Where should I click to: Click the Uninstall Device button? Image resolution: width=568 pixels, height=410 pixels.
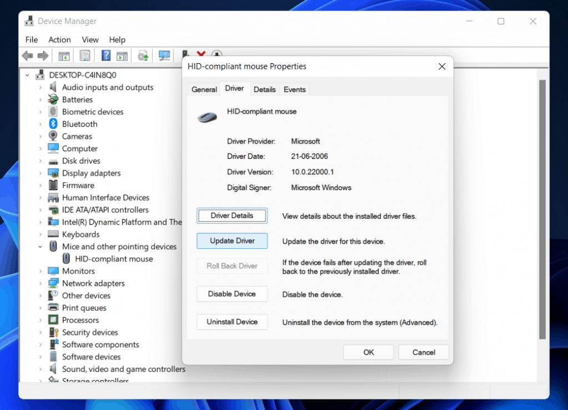click(x=232, y=322)
